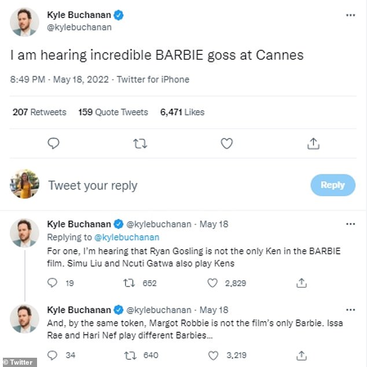Like the main BARBIE goss tweet
This screenshot has height=367, width=367.
(x=226, y=143)
